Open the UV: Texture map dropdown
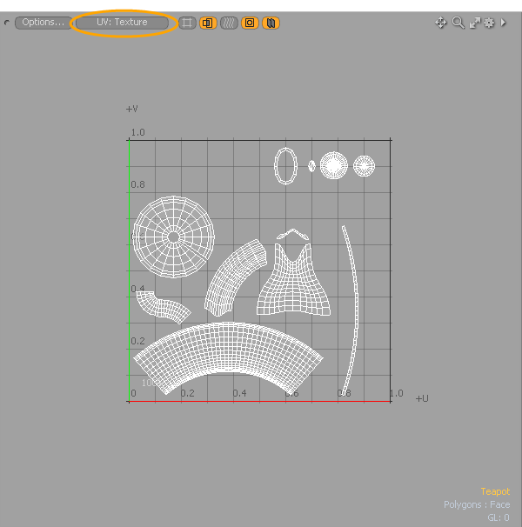Viewport: 522px width, 527px height. tap(123, 23)
